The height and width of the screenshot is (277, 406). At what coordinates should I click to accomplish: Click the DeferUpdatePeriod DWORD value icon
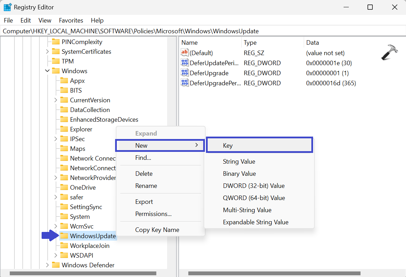[x=185, y=63]
